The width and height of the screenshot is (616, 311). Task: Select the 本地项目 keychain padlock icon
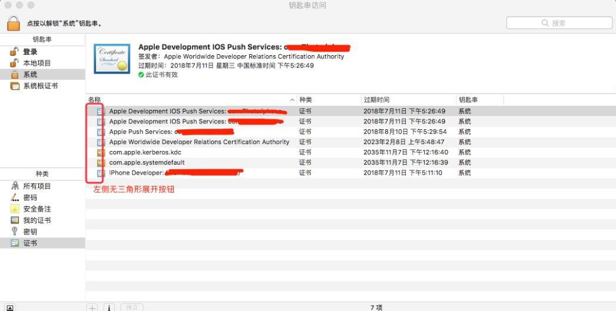(x=15, y=63)
